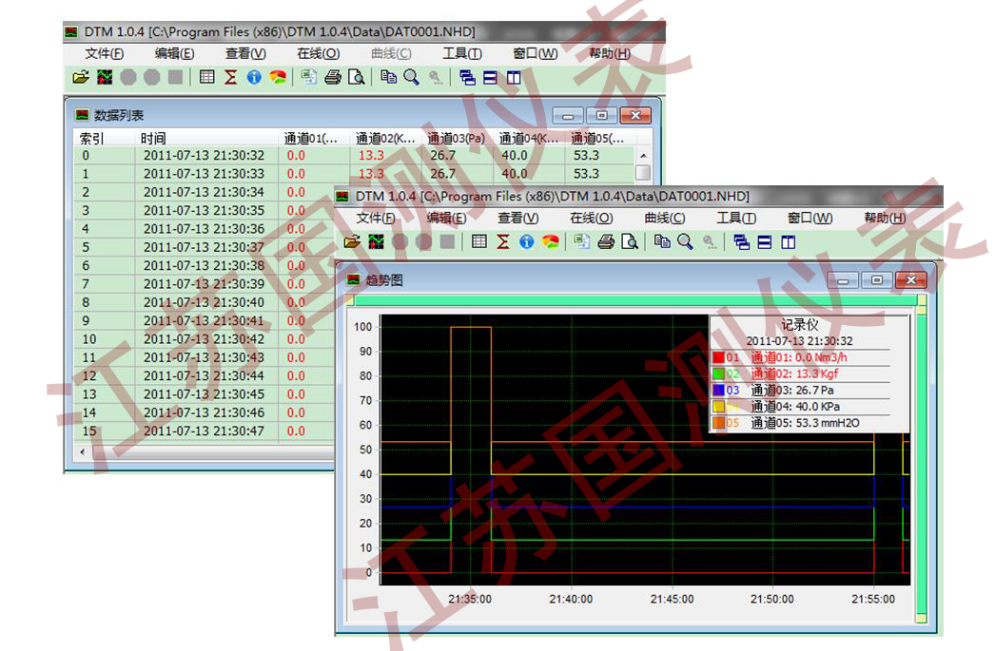Click the pie chart icon in the front window toolbar
Image resolution: width=995 pixels, height=651 pixels.
pyautogui.click(x=551, y=241)
